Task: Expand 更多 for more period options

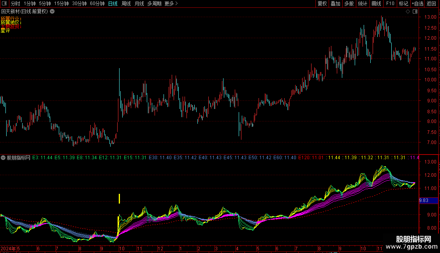Action: click(x=171, y=4)
